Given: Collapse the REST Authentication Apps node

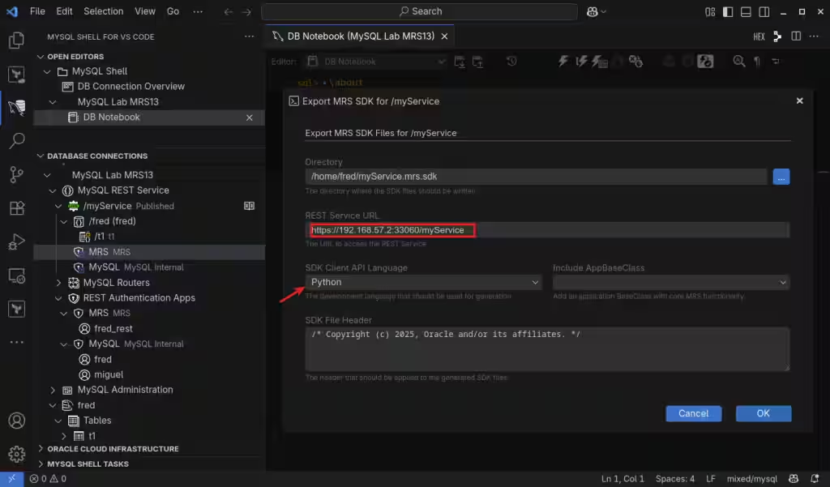Looking at the screenshot, I should (58, 298).
